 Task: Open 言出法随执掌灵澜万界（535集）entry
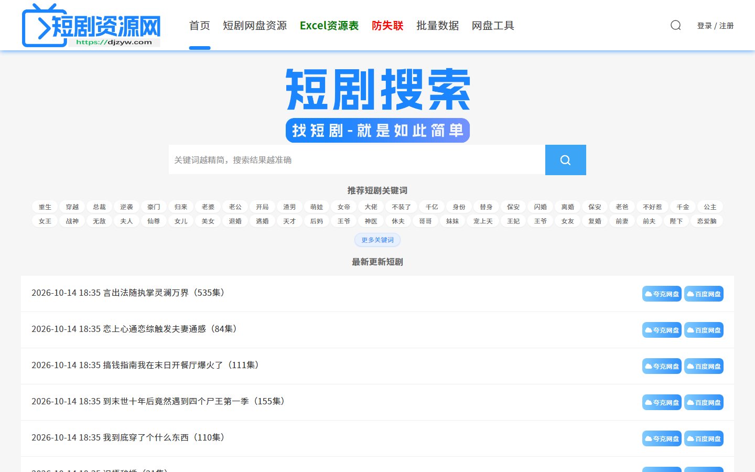[x=128, y=293]
